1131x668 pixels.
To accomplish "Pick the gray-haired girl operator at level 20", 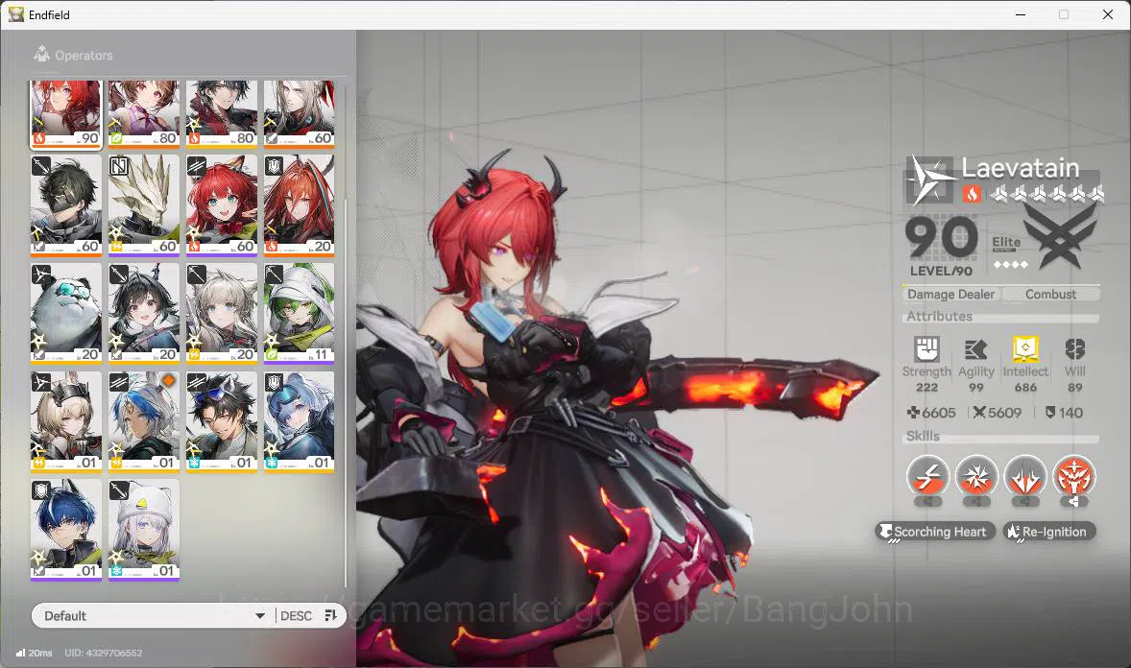I will click(222, 313).
